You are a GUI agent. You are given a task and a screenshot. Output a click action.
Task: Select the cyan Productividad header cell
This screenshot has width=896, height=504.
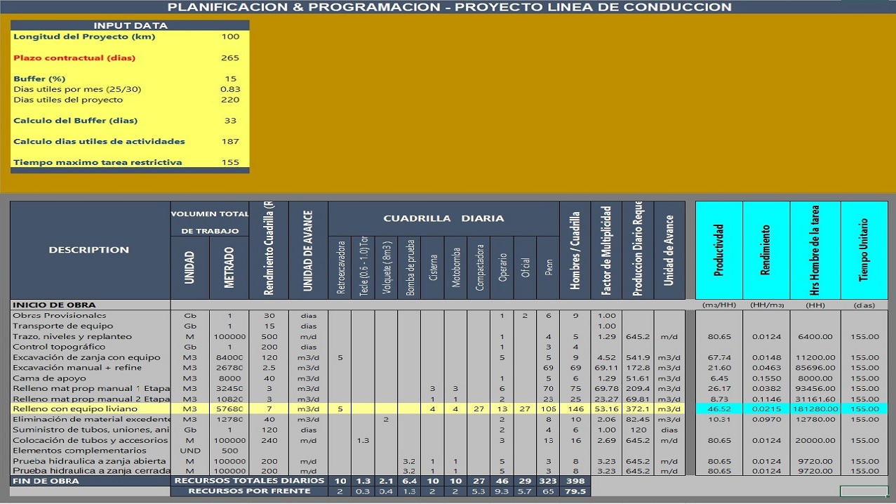tap(718, 251)
